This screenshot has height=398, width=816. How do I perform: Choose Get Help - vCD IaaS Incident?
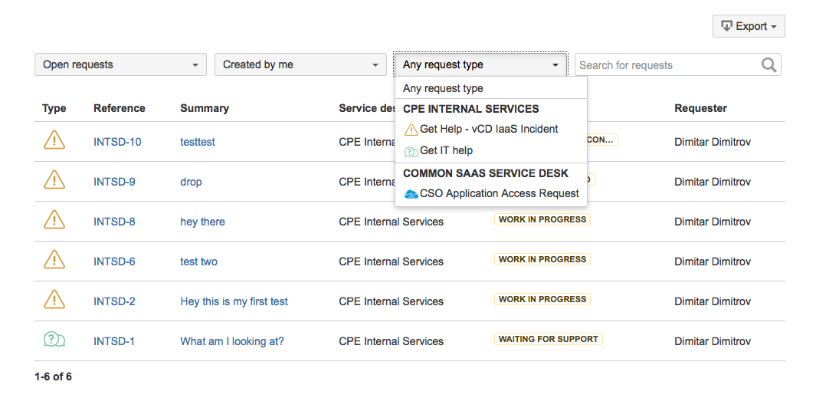(x=491, y=129)
